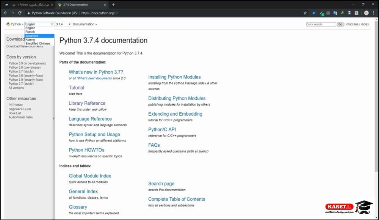Open Installing Python Modules
The height and width of the screenshot is (220, 379).
point(174,77)
